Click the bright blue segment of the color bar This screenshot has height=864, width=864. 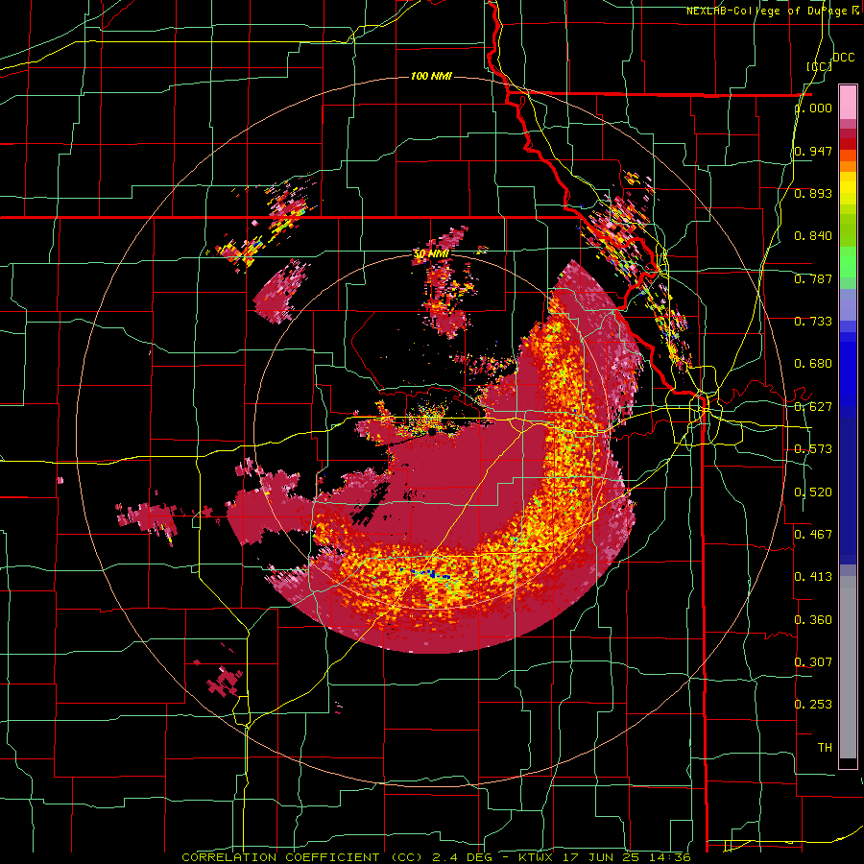tap(848, 374)
